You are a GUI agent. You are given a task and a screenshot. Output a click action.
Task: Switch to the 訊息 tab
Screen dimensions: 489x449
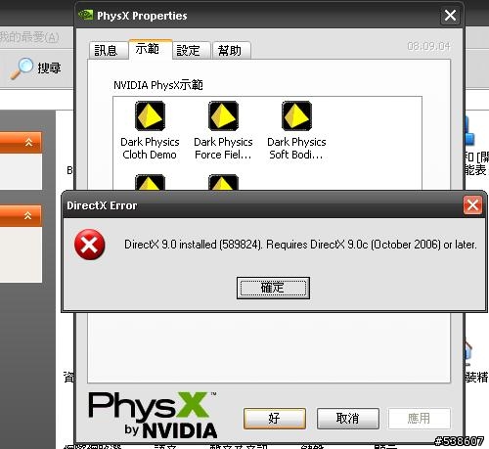click(109, 50)
